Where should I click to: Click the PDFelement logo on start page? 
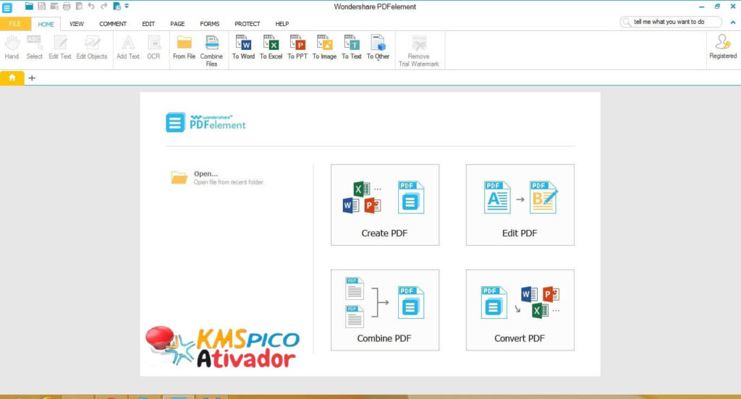(x=206, y=122)
